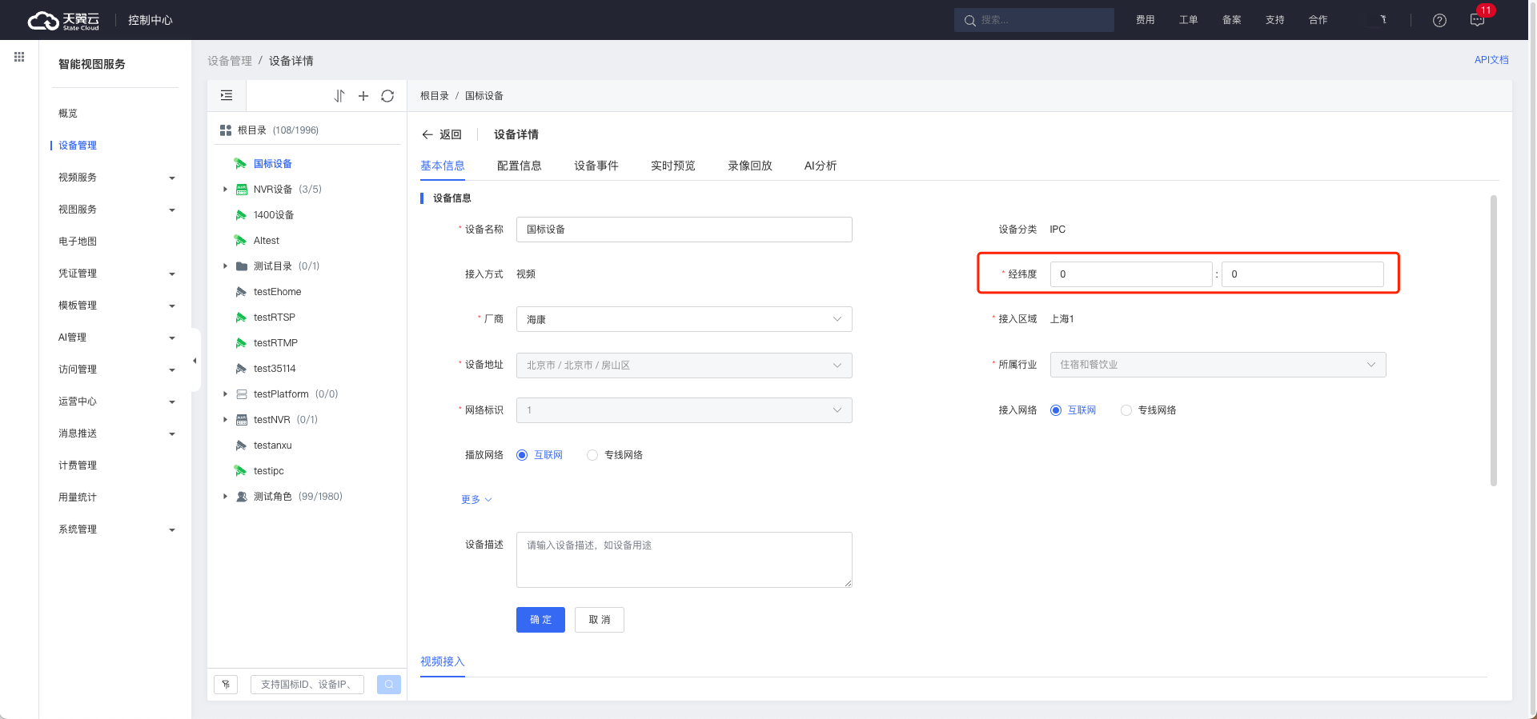1537x719 pixels.
Task: Click the 取消 button
Action: click(600, 620)
